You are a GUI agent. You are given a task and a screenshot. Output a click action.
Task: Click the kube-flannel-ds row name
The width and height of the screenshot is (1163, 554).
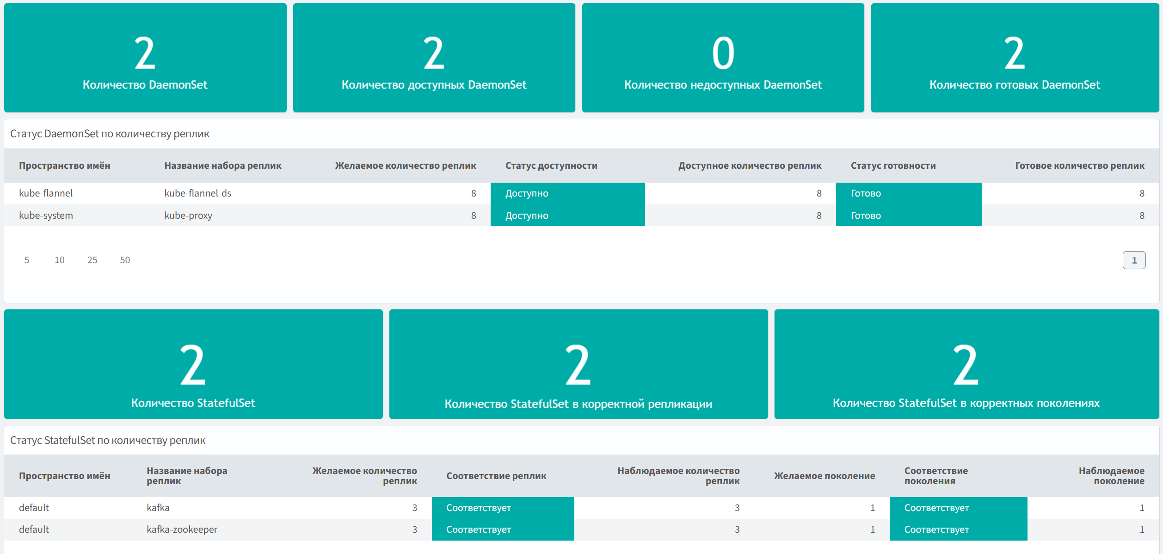tap(198, 193)
